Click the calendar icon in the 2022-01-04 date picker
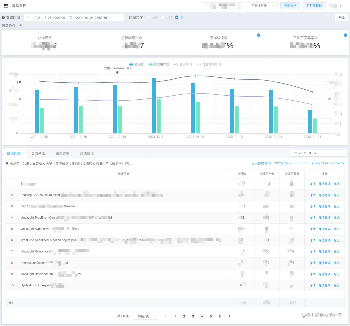Screen dimensions: 350x326 [x=295, y=153]
